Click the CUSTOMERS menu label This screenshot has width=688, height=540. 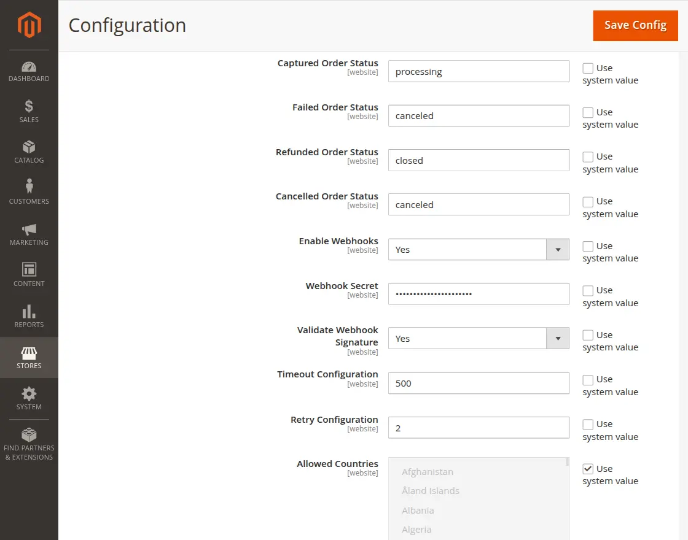coord(29,202)
